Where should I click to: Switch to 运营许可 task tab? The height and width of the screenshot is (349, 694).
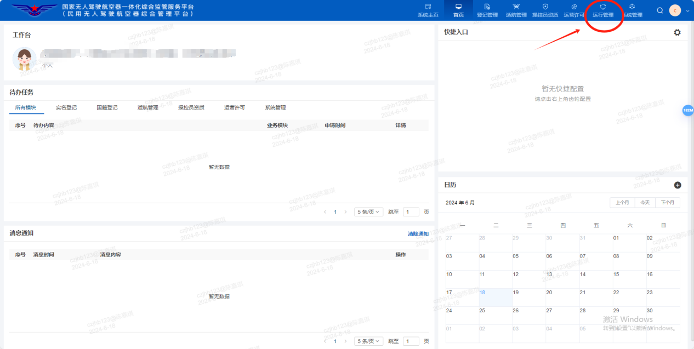[x=235, y=107]
